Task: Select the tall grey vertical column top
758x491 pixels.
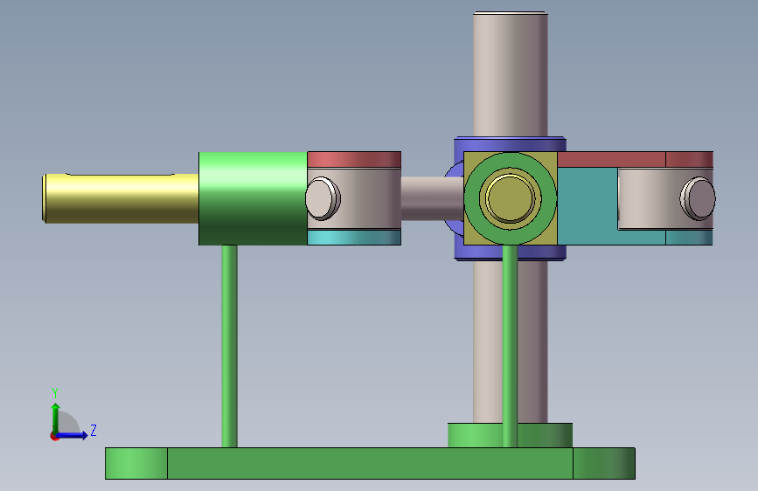Action: pos(510,73)
